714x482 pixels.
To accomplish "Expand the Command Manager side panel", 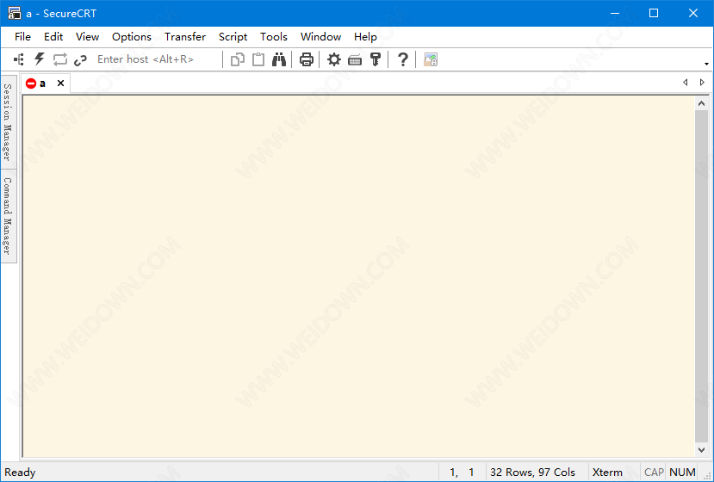I will click(9, 216).
